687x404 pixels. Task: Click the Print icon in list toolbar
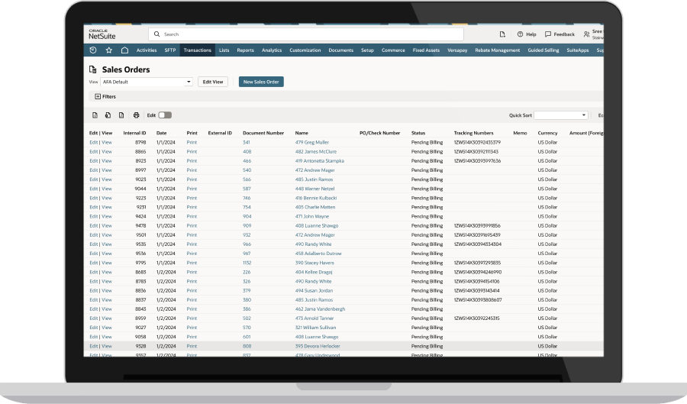136,115
